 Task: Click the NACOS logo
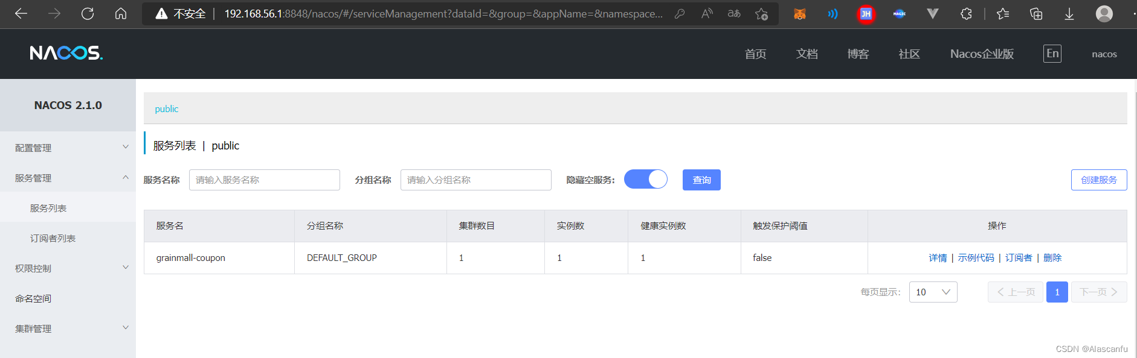[66, 53]
